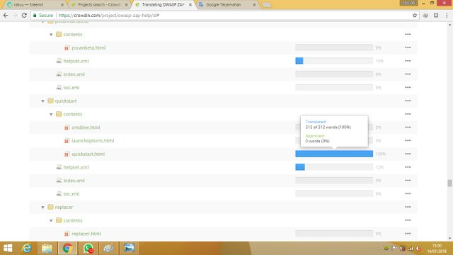The height and width of the screenshot is (255, 453).
Task: Open File Explorer from the taskbar
Action: (x=47, y=248)
